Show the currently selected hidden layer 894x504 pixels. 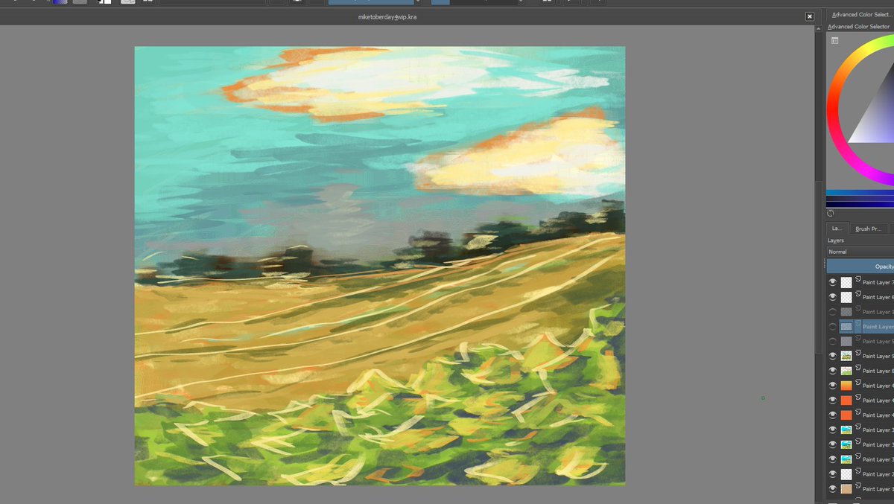click(x=833, y=326)
